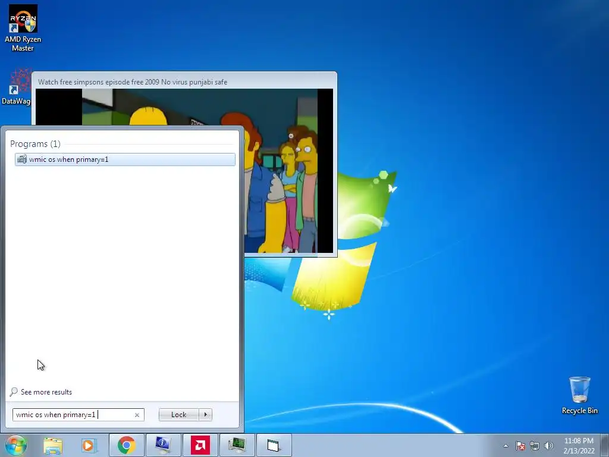The image size is (609, 457).
Task: Open the red AMD taskbar application
Action: (200, 445)
